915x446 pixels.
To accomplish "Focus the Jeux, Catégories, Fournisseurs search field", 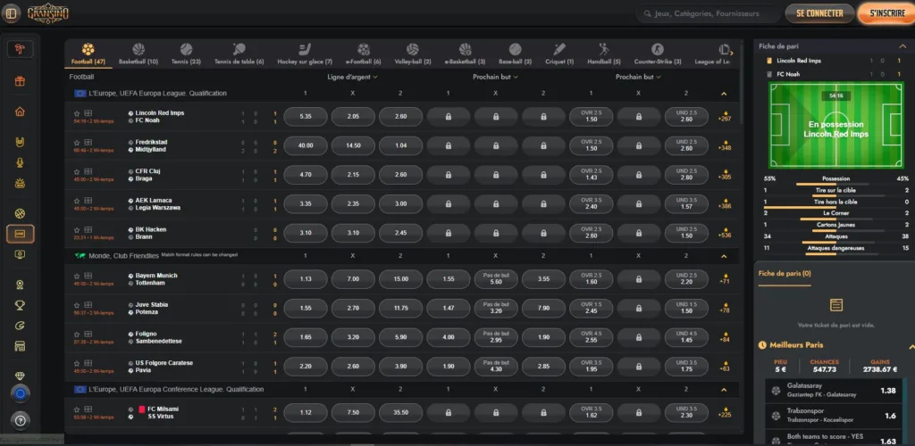I will (708, 13).
